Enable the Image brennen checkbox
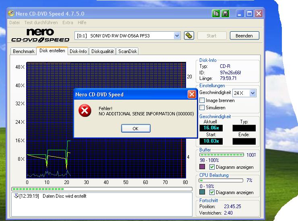Image resolution: width=298 pixels, height=221 pixels. [202, 100]
